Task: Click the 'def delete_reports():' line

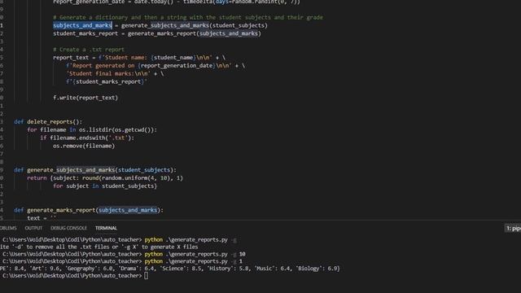Action: click(x=48, y=122)
